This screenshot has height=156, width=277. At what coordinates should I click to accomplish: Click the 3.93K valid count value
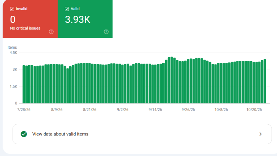[x=78, y=19]
